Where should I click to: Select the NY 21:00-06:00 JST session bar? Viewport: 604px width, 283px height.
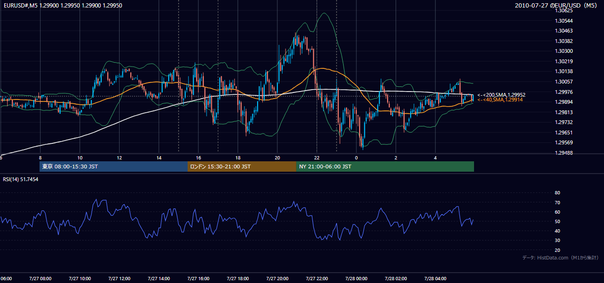pyautogui.click(x=385, y=166)
